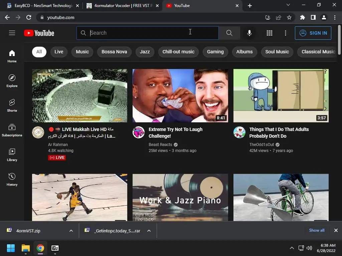Bookmark this page with star icon
Screen dimensions: 342x256
pos(289,17)
